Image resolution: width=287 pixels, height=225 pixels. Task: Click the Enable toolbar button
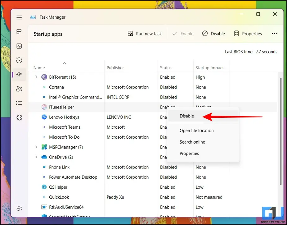183,34
